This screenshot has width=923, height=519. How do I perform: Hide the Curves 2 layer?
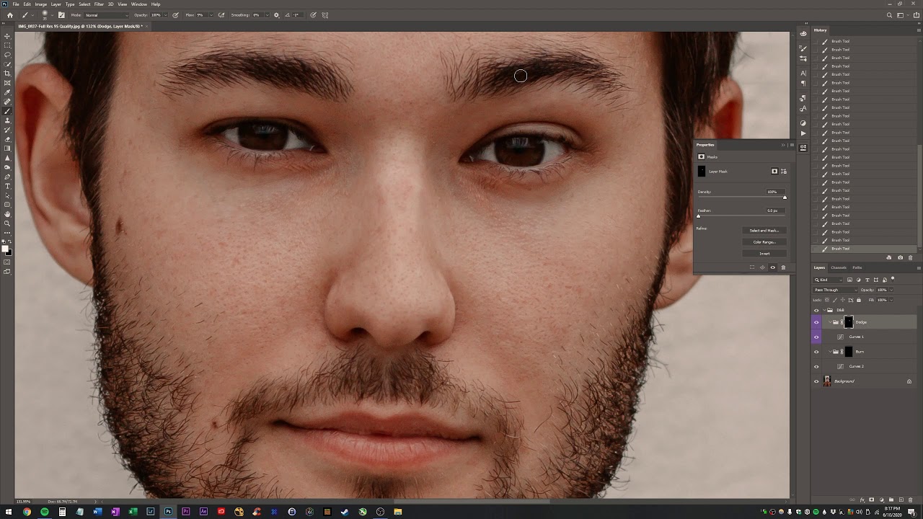pos(816,366)
